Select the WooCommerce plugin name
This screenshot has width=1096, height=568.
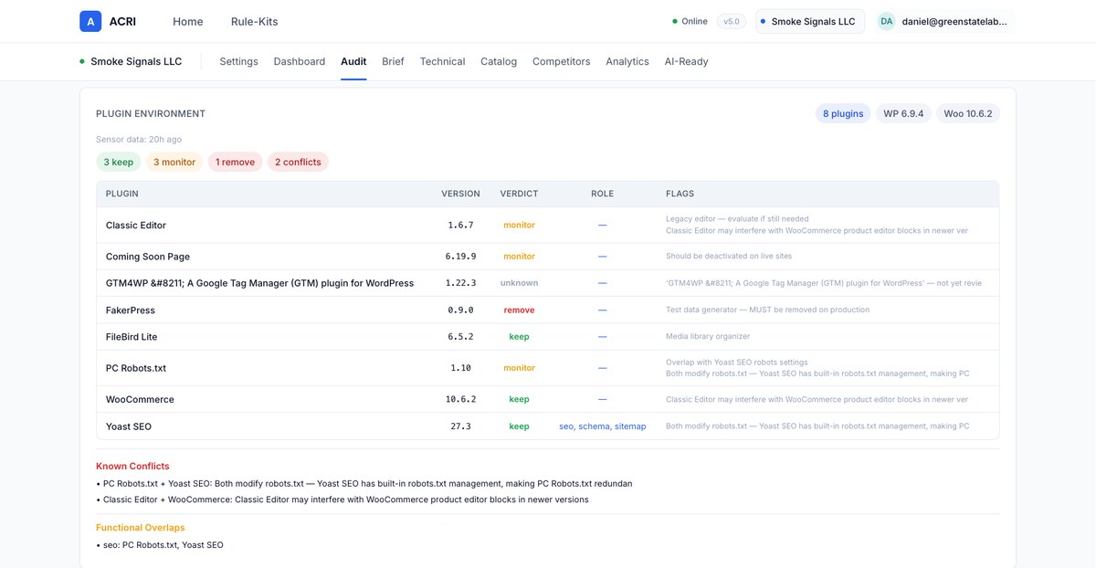[x=140, y=399]
